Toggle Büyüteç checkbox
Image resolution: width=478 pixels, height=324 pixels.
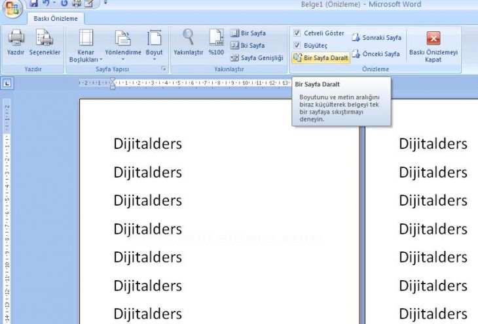point(297,45)
